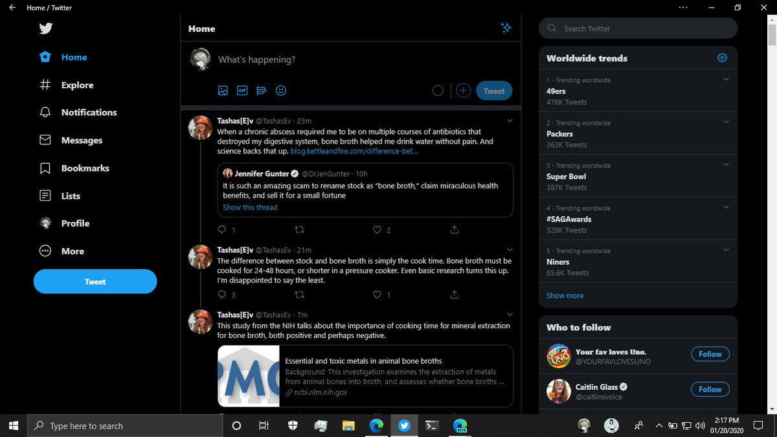Click Show this thread on Jennifer Gunter's tweet
Viewport: 777px width, 437px height.
[249, 207]
